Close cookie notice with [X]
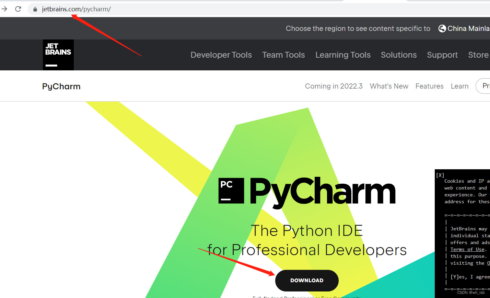The width and height of the screenshot is (490, 298). 440,175
